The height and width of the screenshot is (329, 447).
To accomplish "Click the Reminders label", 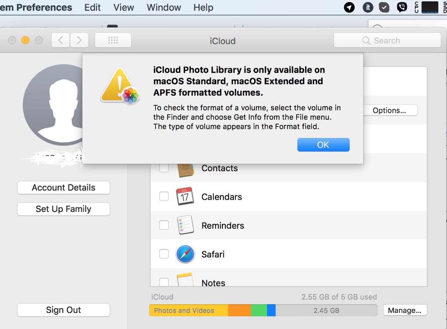I will [x=223, y=226].
